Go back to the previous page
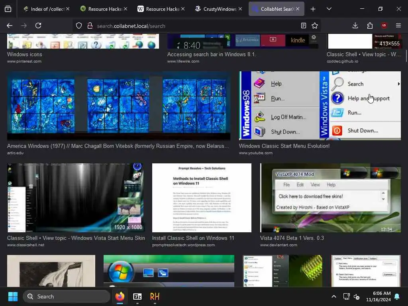The width and height of the screenshot is (408, 306). pos(10,25)
